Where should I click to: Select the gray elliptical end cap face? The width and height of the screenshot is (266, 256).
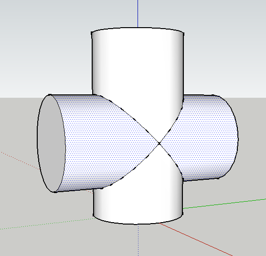click(x=51, y=144)
